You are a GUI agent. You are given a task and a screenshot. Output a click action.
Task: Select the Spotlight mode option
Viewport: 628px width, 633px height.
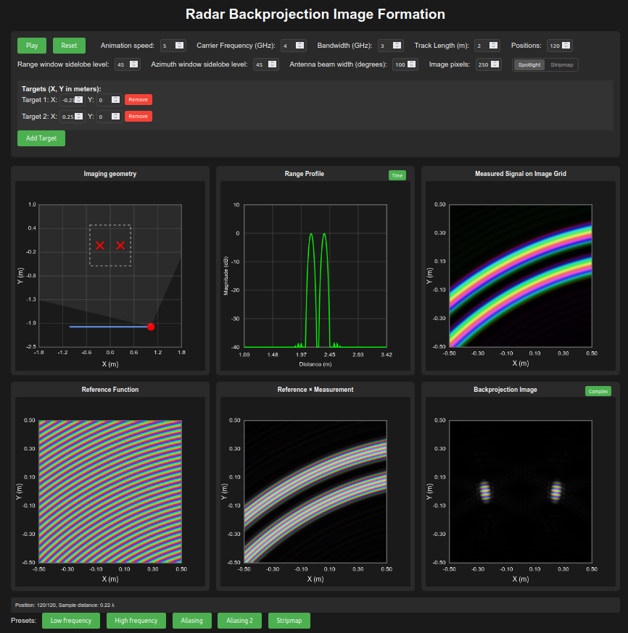tap(529, 64)
